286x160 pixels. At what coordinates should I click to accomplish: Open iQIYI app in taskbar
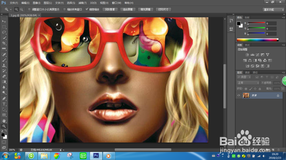(83, 156)
